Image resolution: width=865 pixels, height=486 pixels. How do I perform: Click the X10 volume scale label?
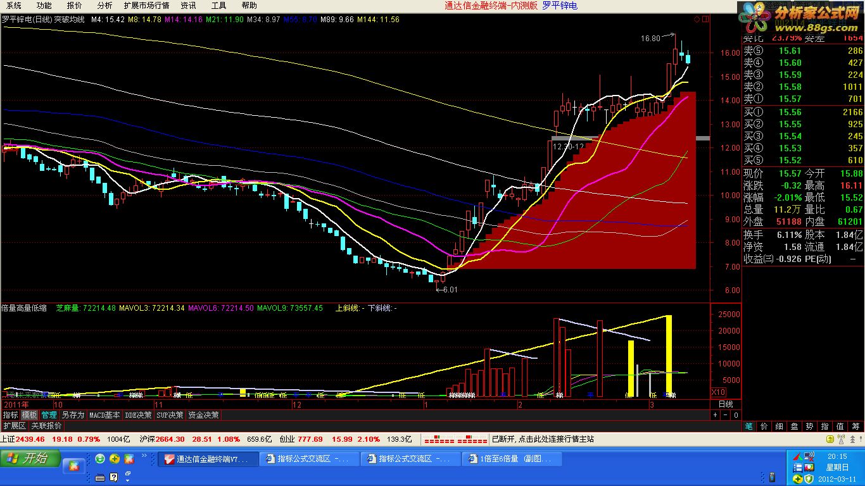[719, 392]
